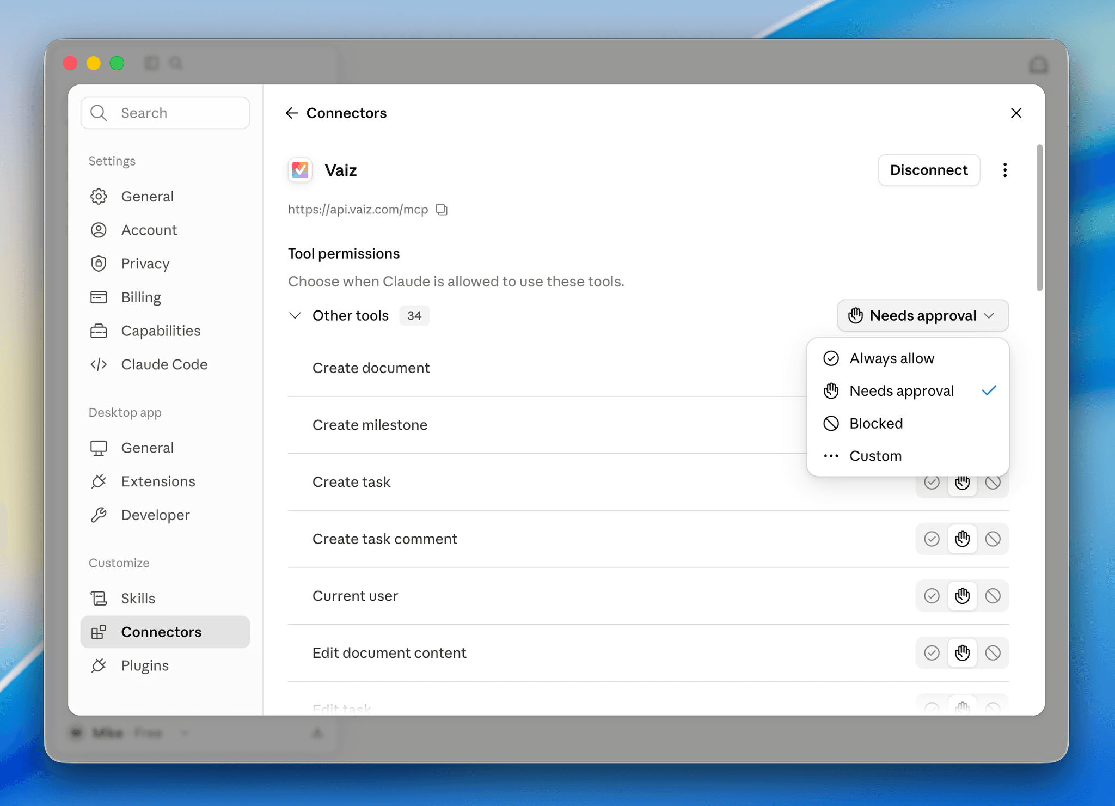1115x806 pixels.
Task: Set Create task comment to needs approval
Action: 962,539
